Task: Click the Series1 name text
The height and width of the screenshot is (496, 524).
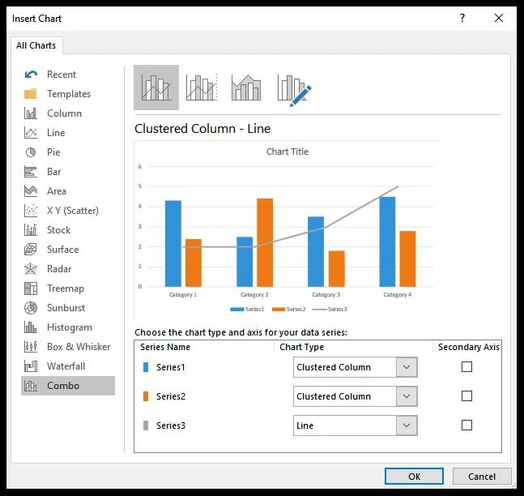Action: [170, 367]
